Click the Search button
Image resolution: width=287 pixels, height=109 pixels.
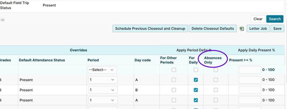[275, 19]
